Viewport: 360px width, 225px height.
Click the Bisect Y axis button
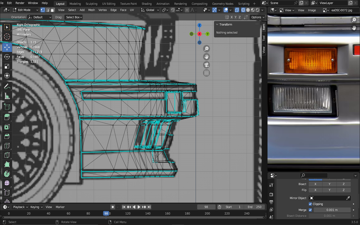[x=329, y=184]
